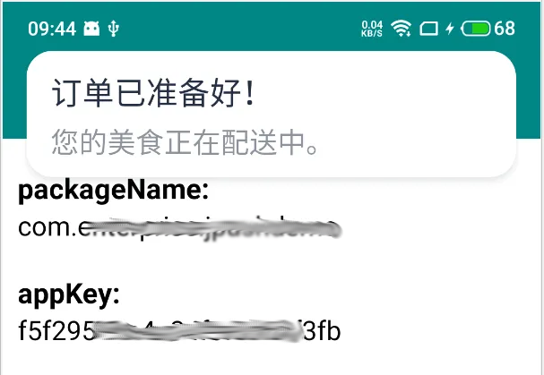The height and width of the screenshot is (375, 544).
Task: Tap the charging lightning bolt icon
Action: click(450, 29)
